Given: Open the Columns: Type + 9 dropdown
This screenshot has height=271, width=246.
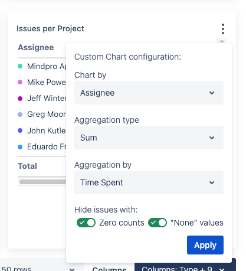Looking at the screenshot, I should pyautogui.click(x=185, y=267).
